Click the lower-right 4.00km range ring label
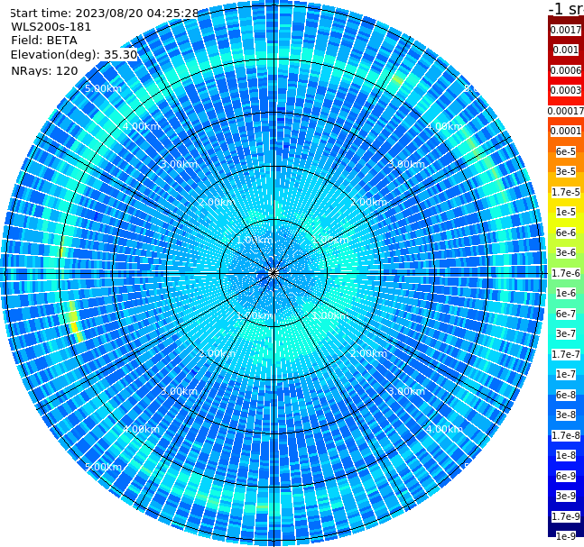 tap(445, 429)
